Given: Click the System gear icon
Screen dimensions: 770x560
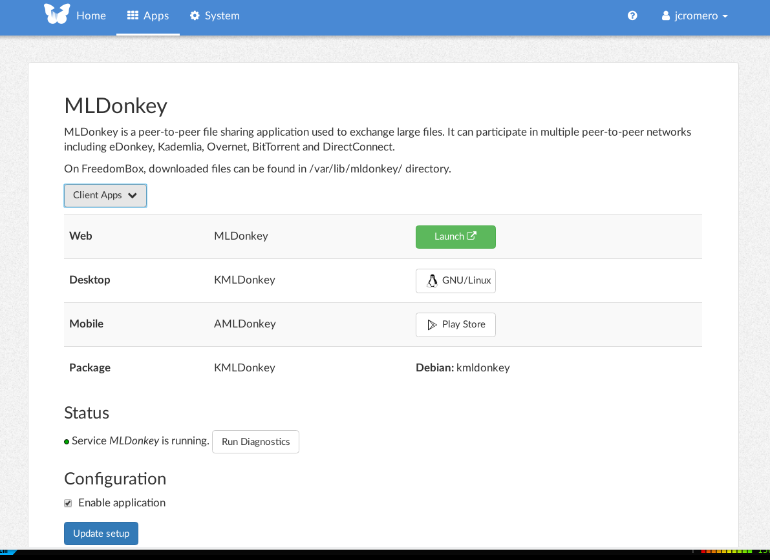Looking at the screenshot, I should 195,16.
